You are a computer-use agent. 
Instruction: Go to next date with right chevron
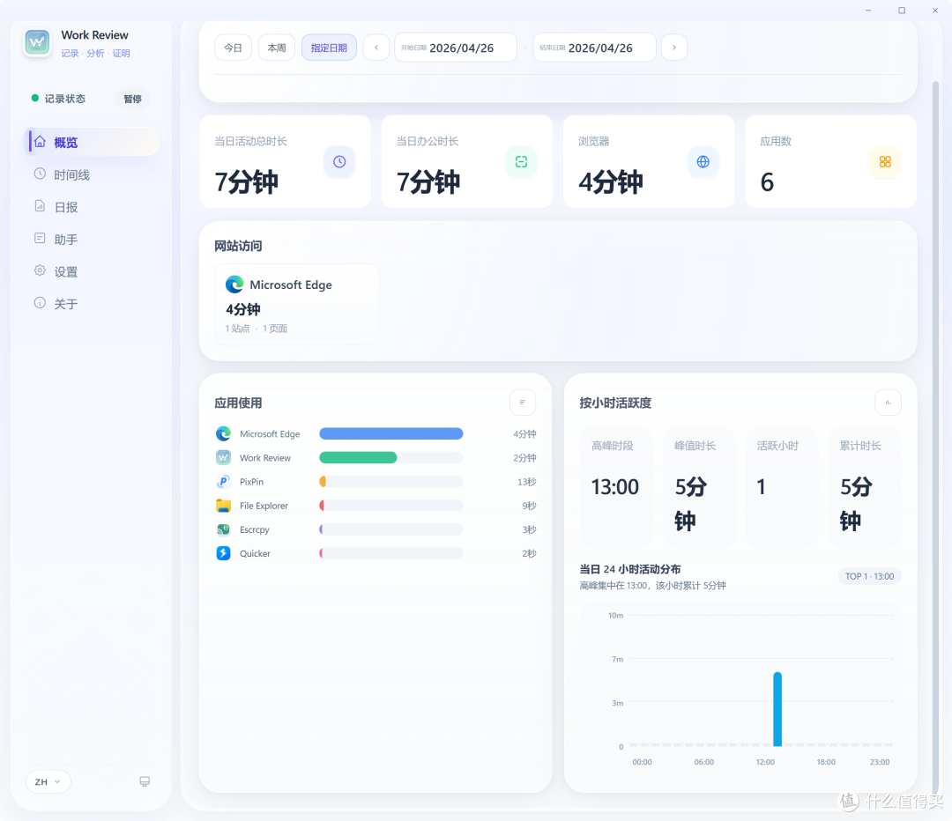point(674,48)
